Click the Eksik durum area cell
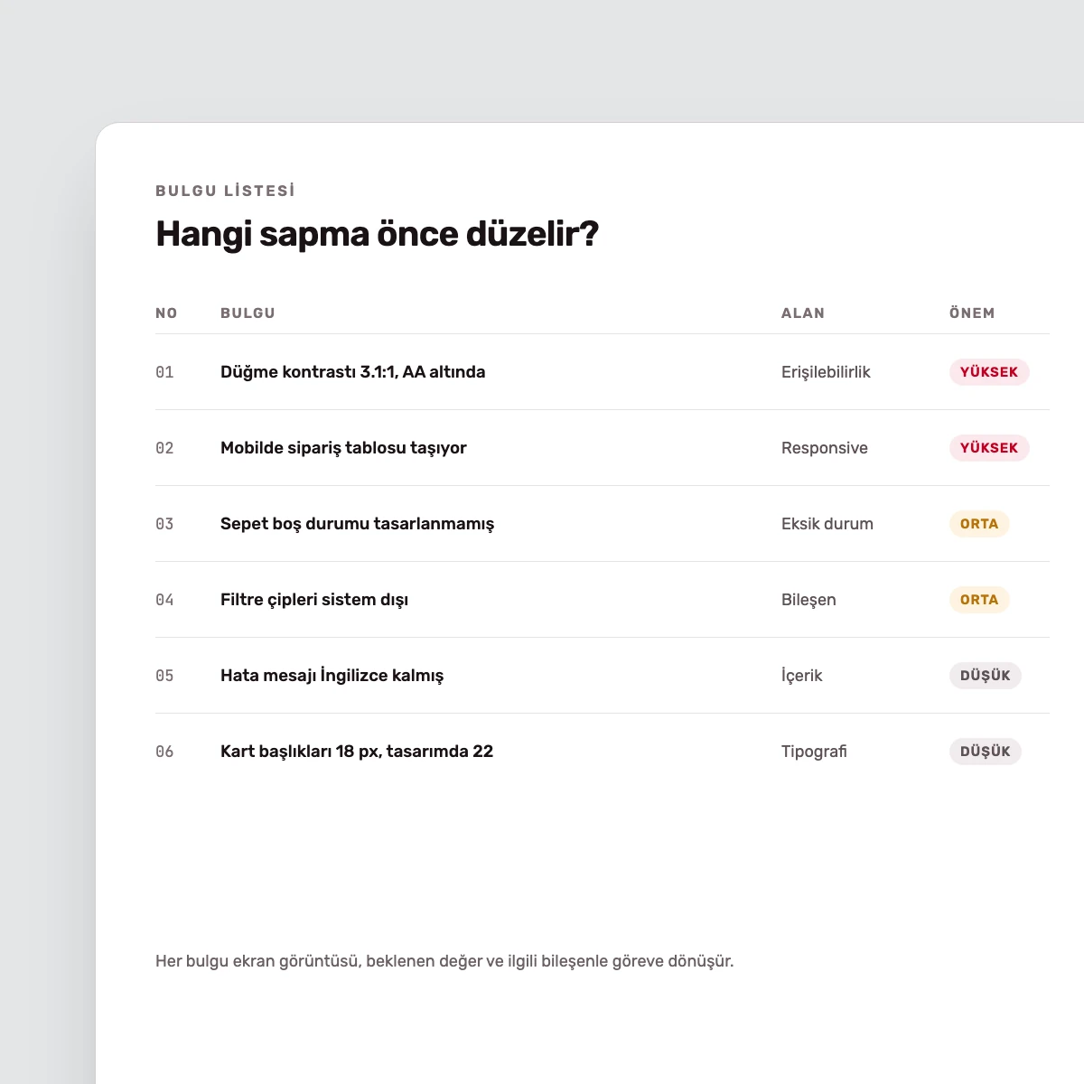The image size is (1084, 1084). point(827,524)
